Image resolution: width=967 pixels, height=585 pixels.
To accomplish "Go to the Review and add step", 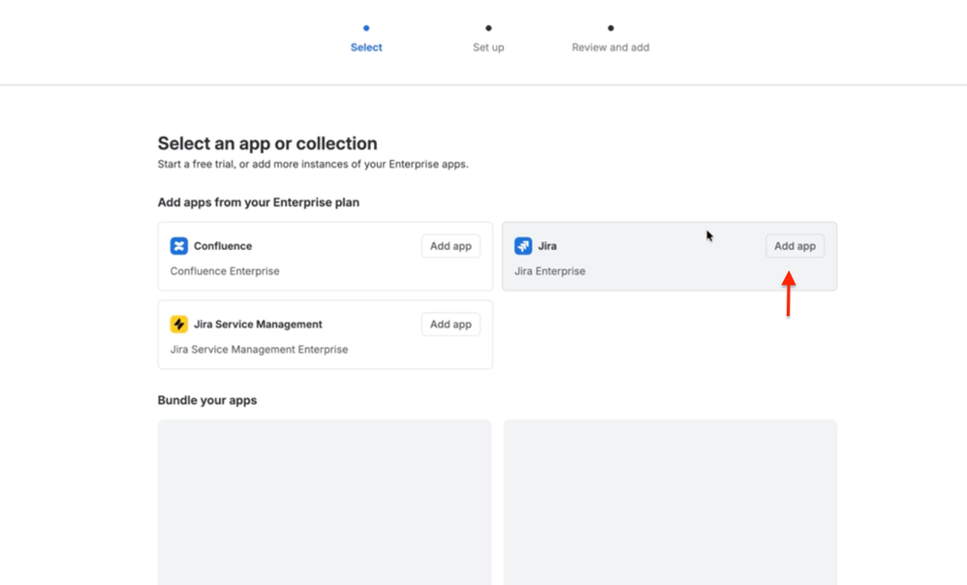I will pyautogui.click(x=610, y=47).
